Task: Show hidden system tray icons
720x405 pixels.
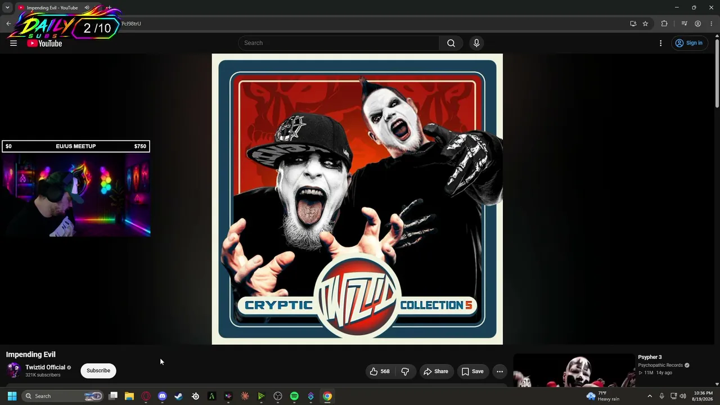Action: (650, 396)
